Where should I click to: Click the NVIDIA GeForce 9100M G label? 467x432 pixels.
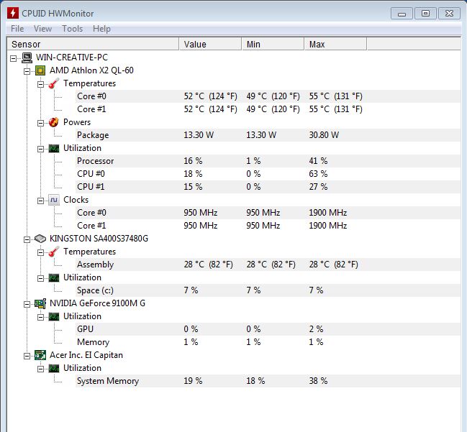pyautogui.click(x=97, y=303)
